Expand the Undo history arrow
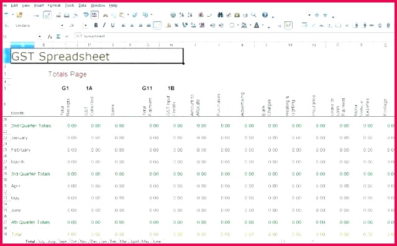The height and width of the screenshot is (246, 397). tap(152, 15)
